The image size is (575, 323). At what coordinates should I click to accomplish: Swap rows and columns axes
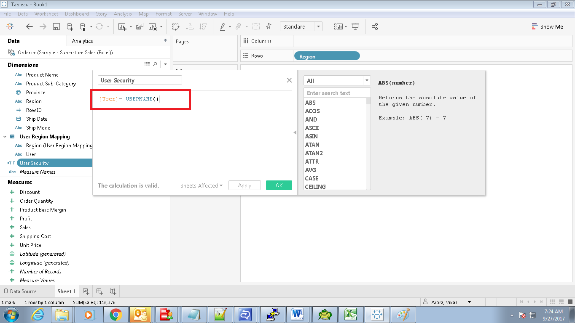[x=175, y=26]
